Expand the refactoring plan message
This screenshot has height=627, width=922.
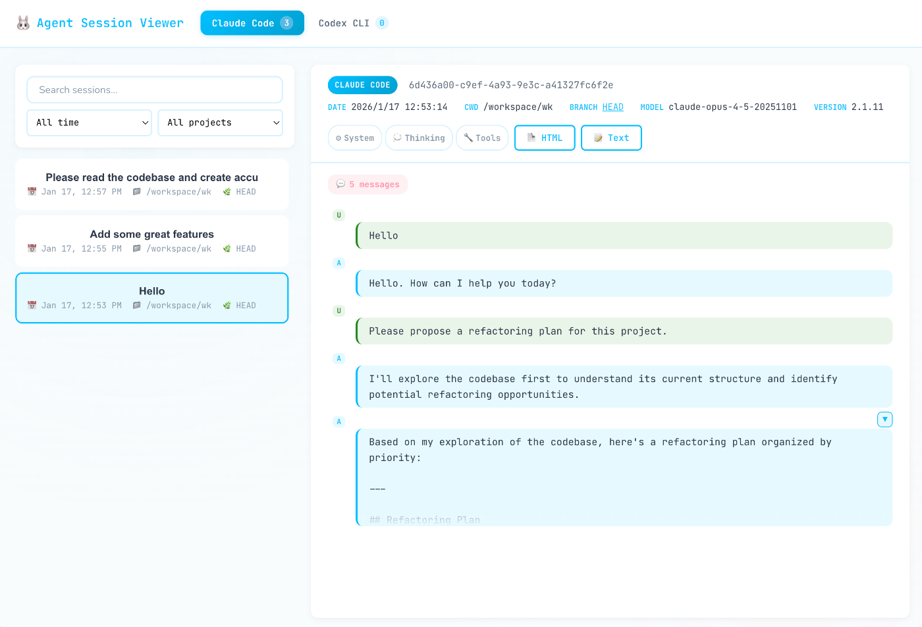[x=885, y=420]
